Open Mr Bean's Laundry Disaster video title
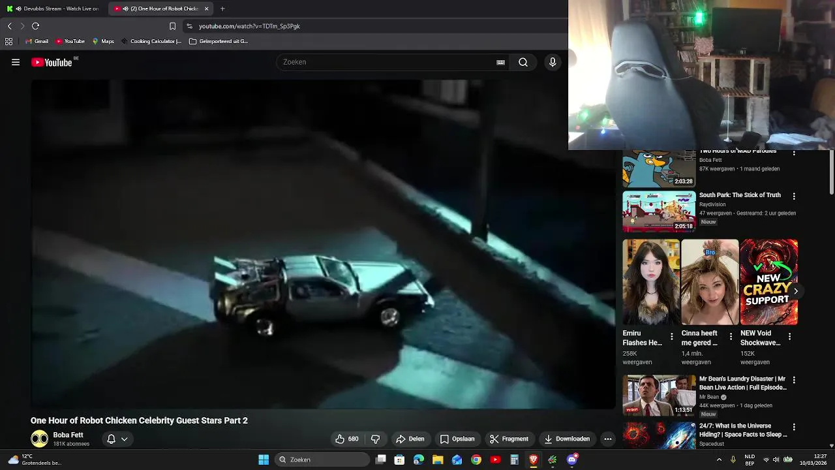Screen dimensions: 835x470 pyautogui.click(x=743, y=383)
